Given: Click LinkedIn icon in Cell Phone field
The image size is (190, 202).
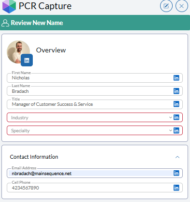Looking at the screenshot, I should (x=176, y=188).
